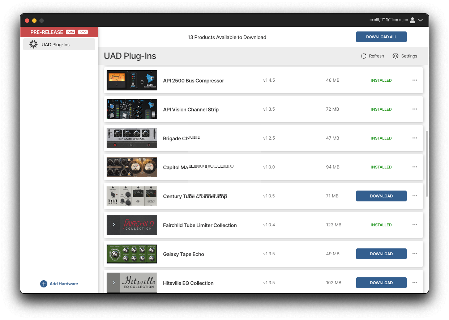Click version v1.0.0 text
The width and height of the screenshot is (449, 320).
click(x=269, y=167)
